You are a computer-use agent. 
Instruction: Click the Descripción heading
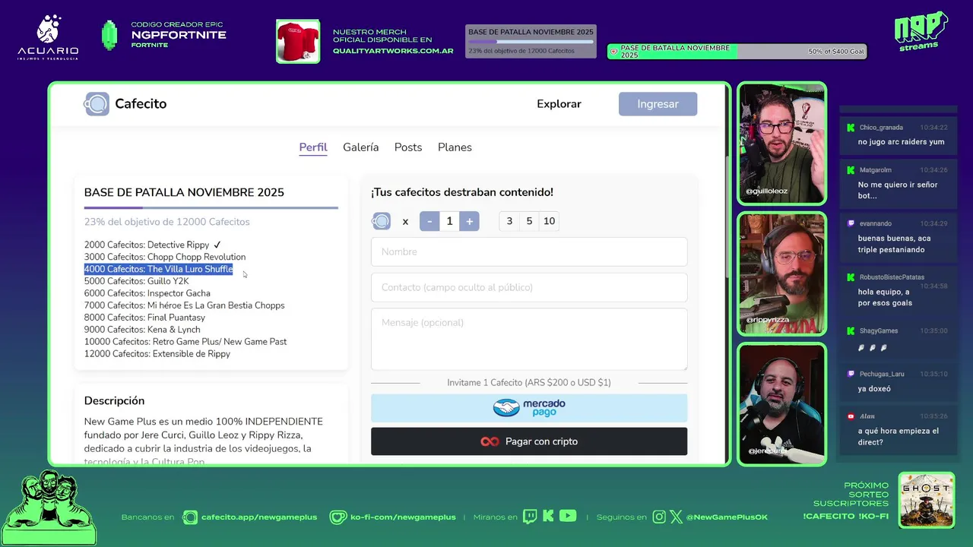114,400
